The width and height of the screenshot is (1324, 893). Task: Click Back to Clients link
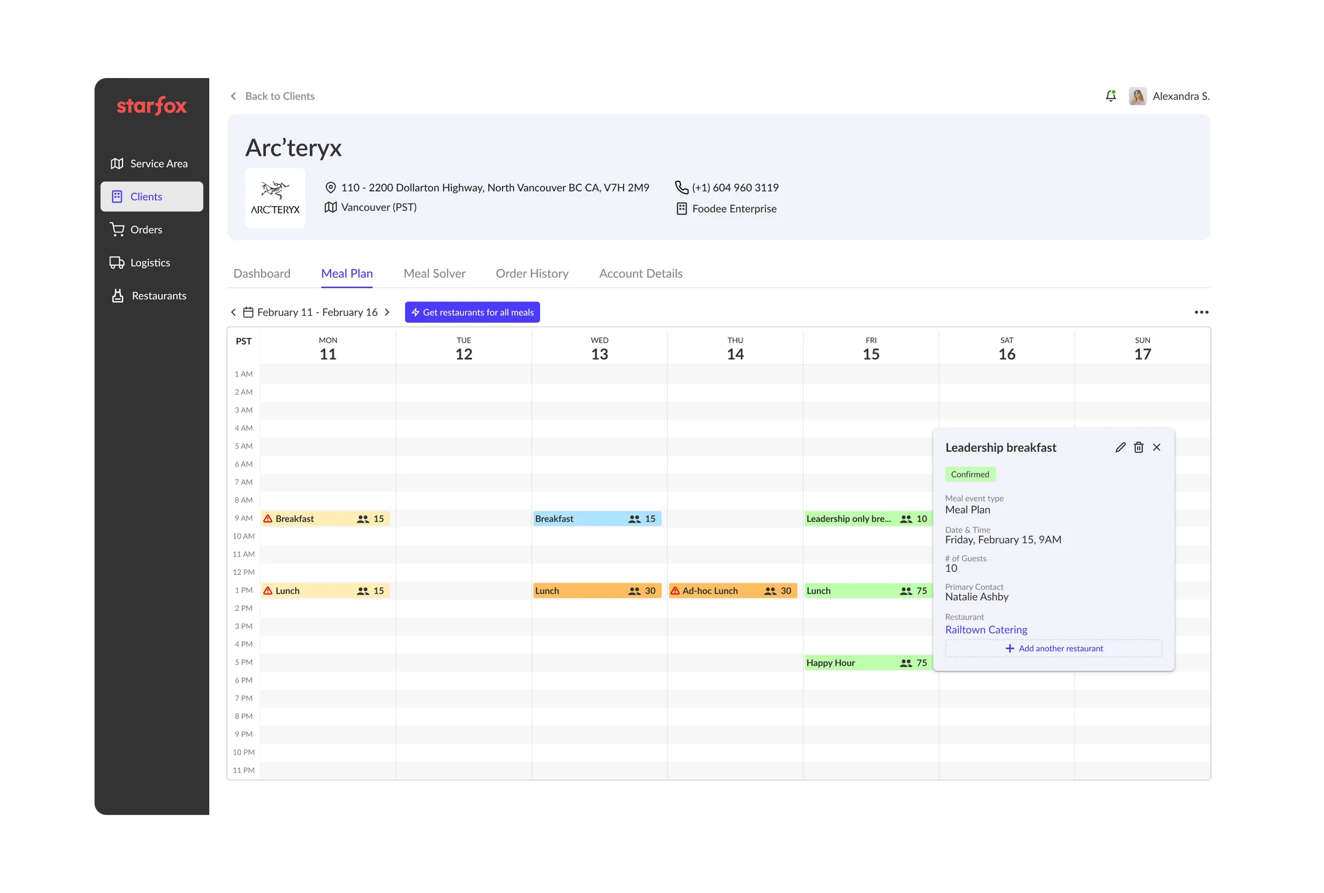click(272, 96)
